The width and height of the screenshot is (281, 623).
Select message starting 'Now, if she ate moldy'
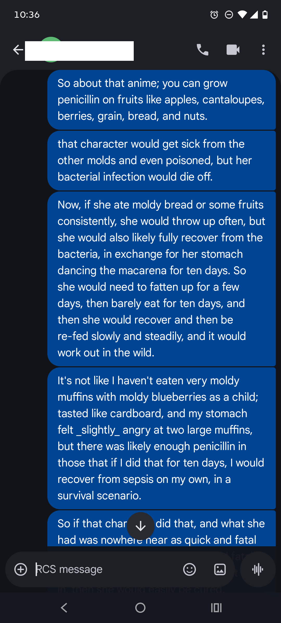click(x=161, y=279)
